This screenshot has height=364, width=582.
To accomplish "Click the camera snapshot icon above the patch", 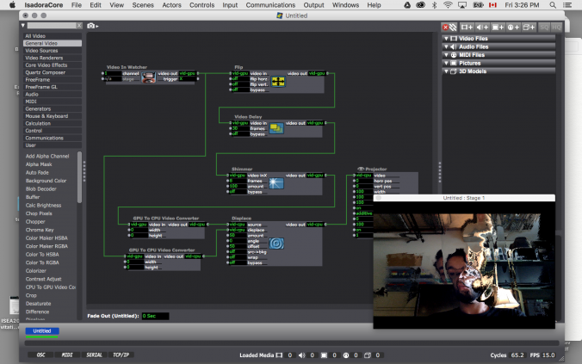I will (92, 27).
